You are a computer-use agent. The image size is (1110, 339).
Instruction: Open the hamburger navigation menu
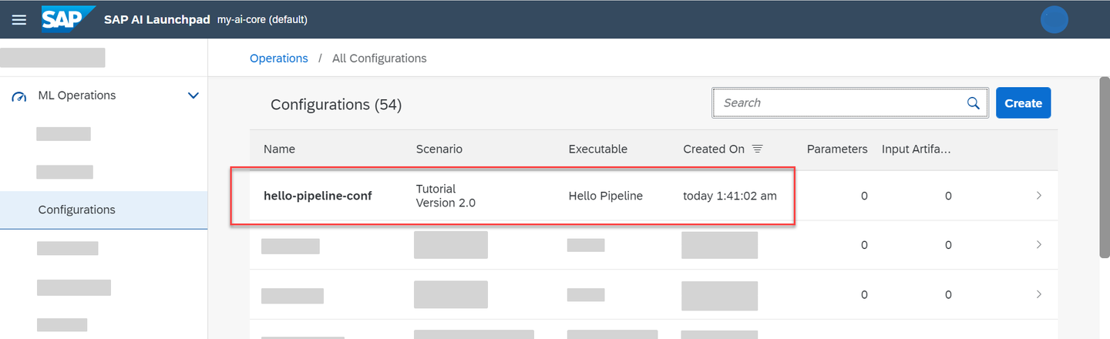tap(19, 19)
